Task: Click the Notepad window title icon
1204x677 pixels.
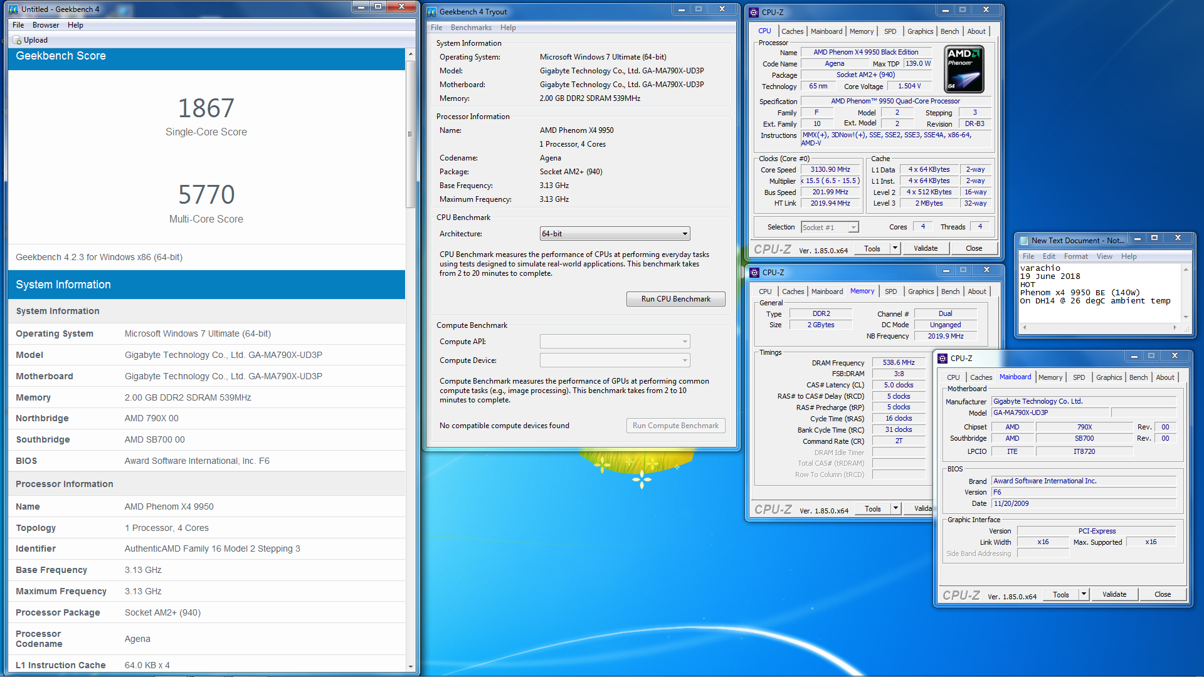Action: tap(1024, 241)
